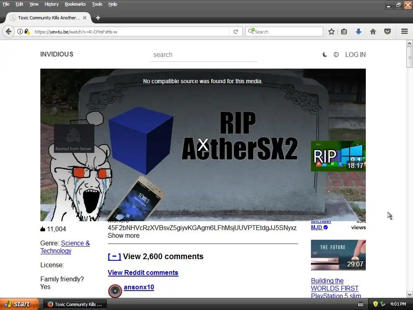This screenshot has height=310, width=413.
Task: Click the network connection tray icon
Action: (383, 304)
